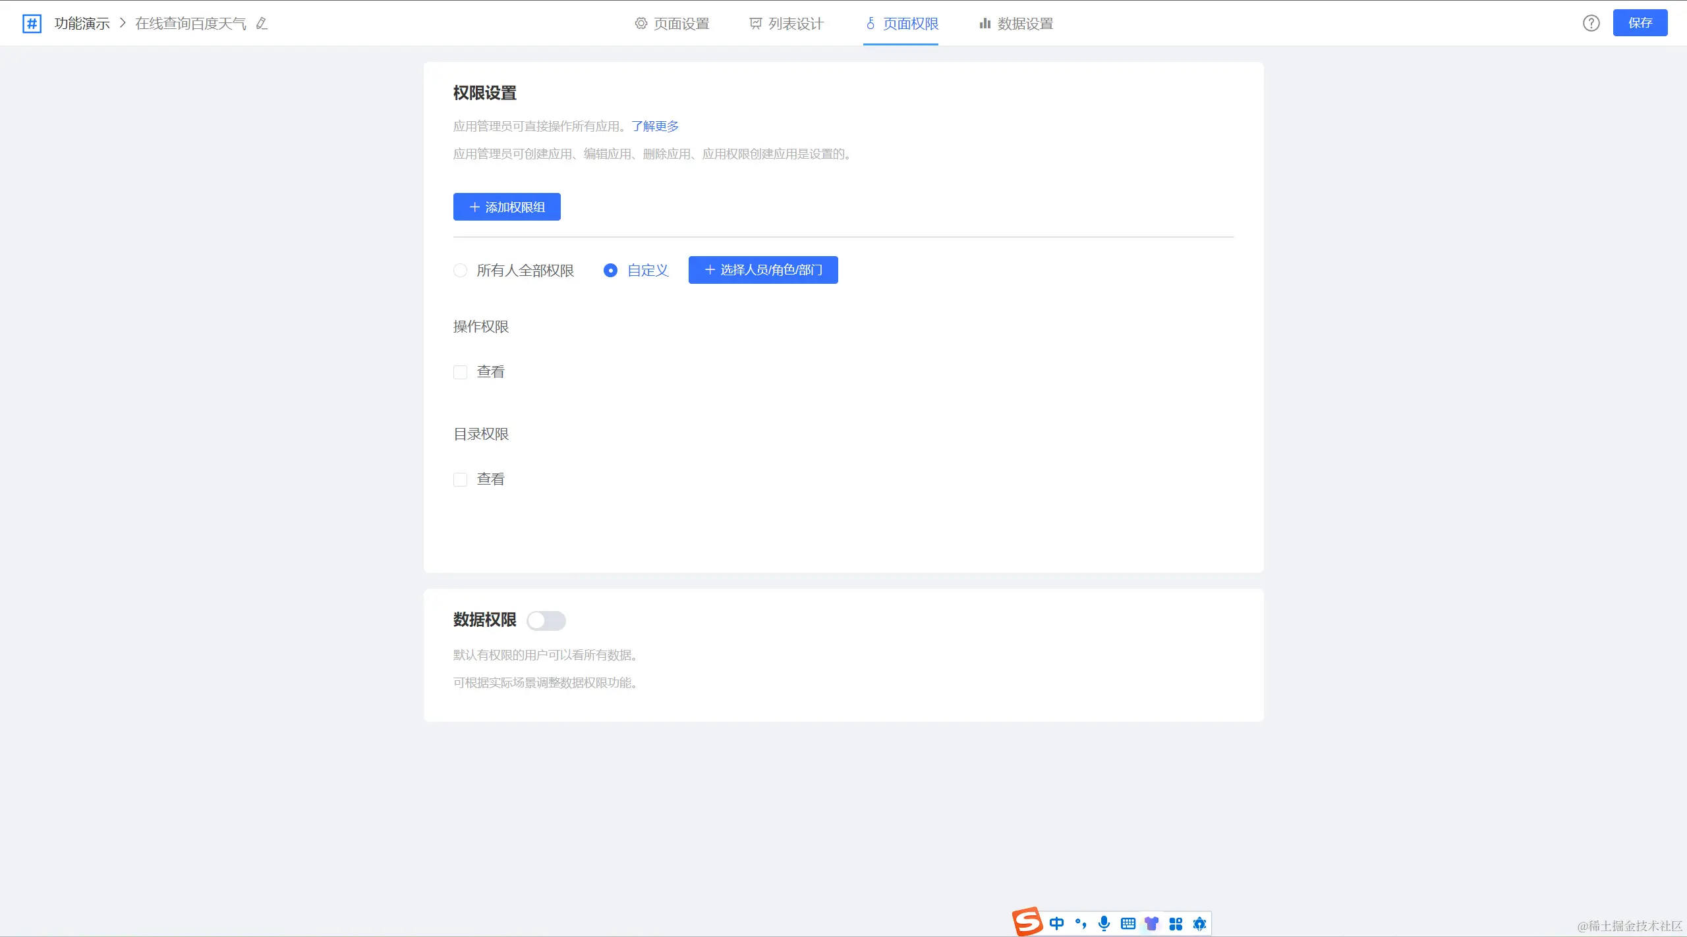Click the Sogou skin shirt icon
This screenshot has width=1687, height=937.
[x=1151, y=923]
